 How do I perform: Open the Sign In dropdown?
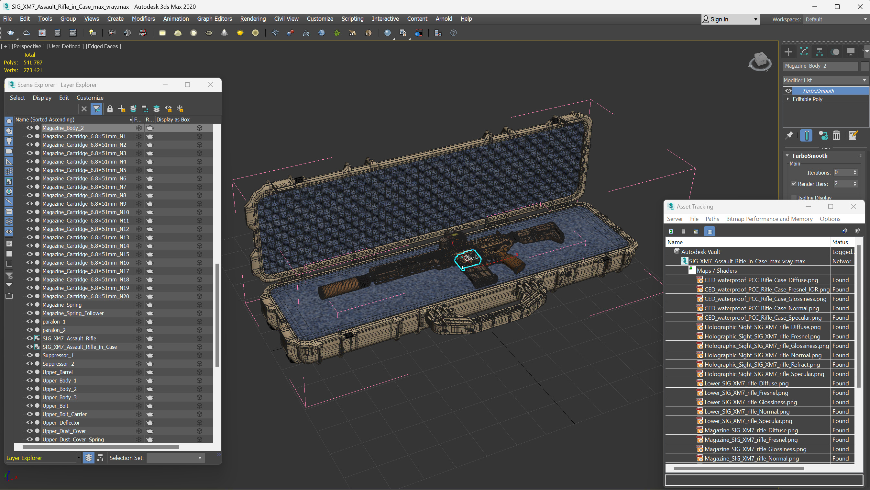coord(730,19)
